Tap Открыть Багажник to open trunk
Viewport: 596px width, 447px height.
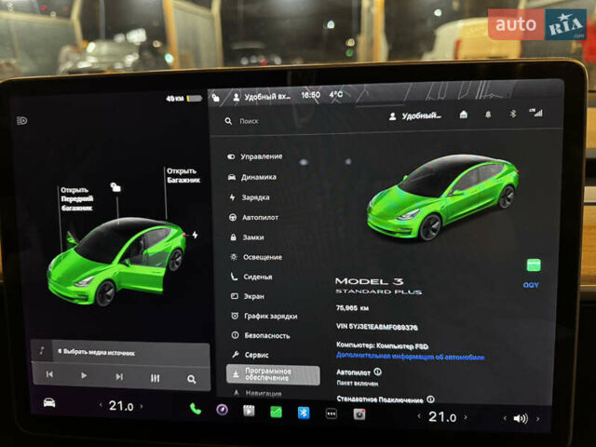[183, 175]
